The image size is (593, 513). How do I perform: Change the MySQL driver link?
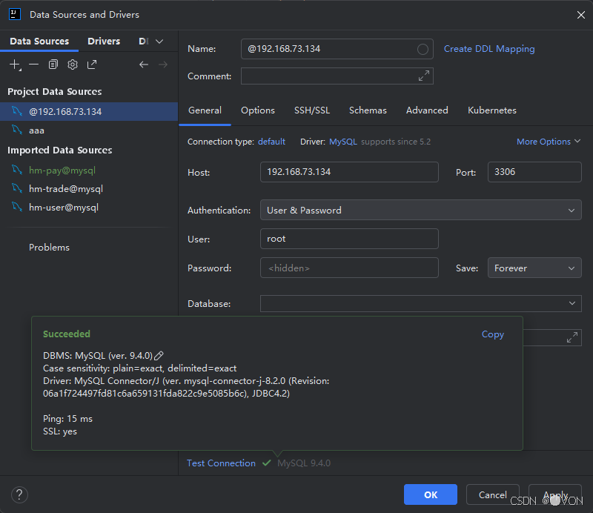(343, 142)
